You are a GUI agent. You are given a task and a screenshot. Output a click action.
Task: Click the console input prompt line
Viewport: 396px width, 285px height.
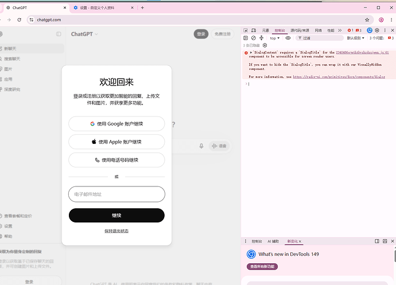tap(318, 84)
